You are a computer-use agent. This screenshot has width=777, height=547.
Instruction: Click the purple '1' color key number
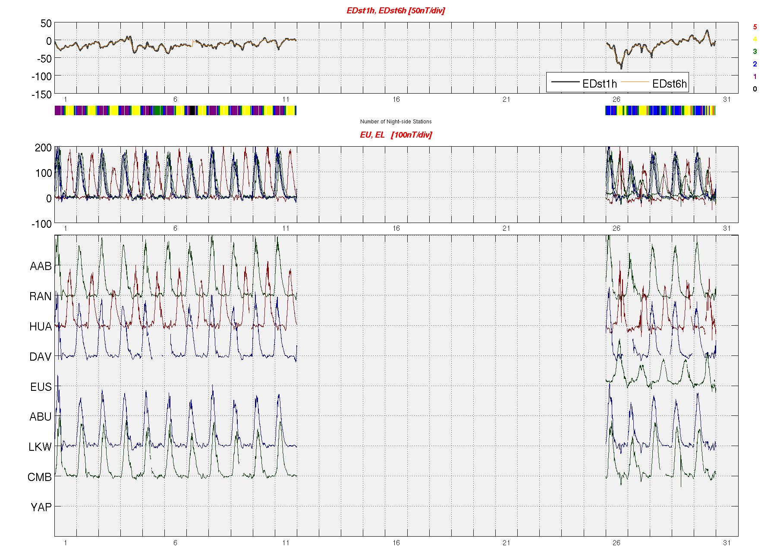coord(755,77)
